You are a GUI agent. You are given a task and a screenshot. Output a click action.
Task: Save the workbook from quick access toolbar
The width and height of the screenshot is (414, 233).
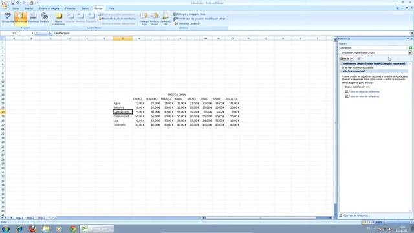click(12, 3)
